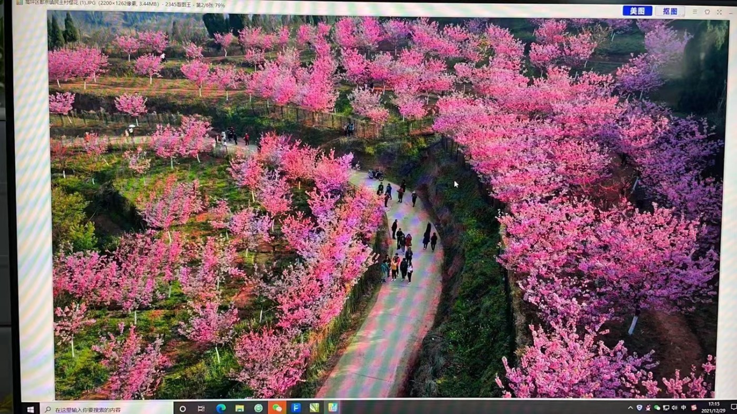737x414 pixels.
Task: Launch Microsoft Edge from taskbar
Action: point(221,408)
